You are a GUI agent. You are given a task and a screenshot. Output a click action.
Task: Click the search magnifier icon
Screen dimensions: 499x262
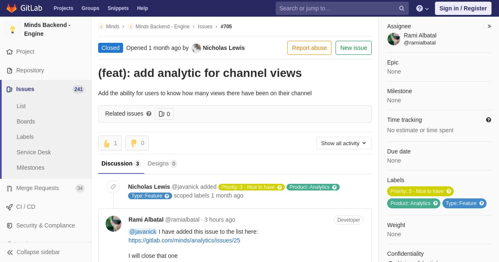pos(402,8)
